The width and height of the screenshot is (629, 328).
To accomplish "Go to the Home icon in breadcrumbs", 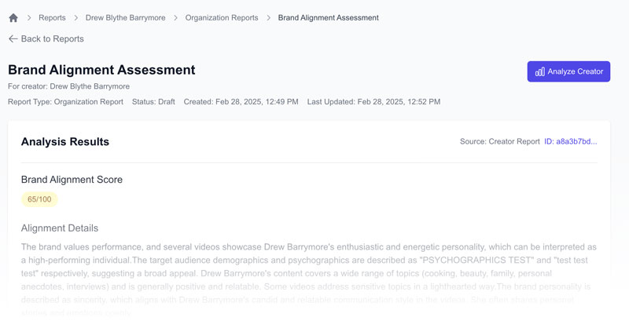I will (13, 17).
